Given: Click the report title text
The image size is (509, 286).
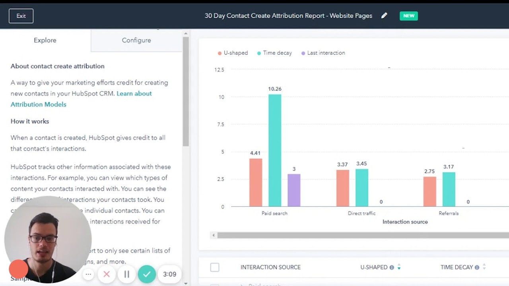Looking at the screenshot, I should (288, 16).
